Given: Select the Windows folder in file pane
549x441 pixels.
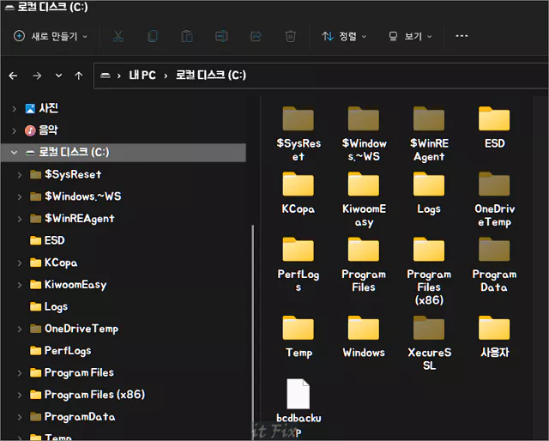Looking at the screenshot, I should (x=364, y=329).
